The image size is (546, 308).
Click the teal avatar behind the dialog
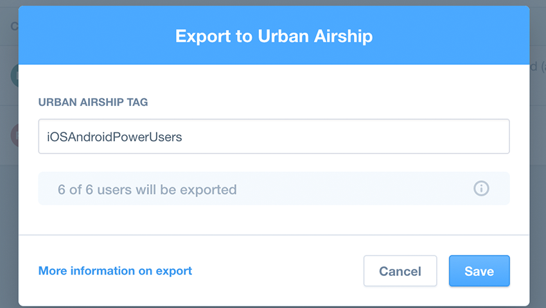click(x=13, y=76)
